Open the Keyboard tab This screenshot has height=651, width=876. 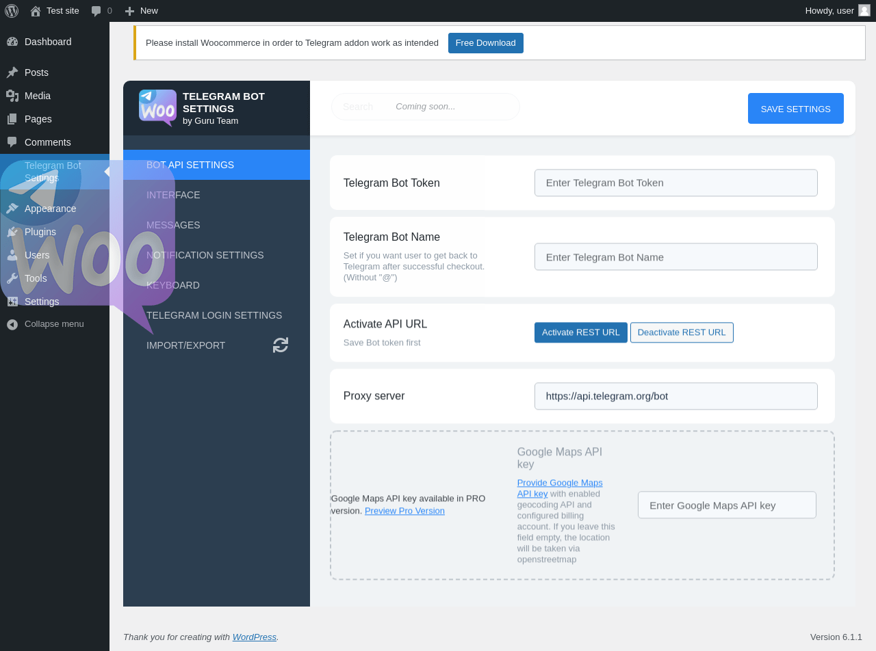[216, 285]
